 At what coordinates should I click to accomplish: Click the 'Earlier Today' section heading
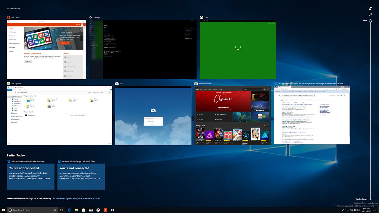pos(16,155)
